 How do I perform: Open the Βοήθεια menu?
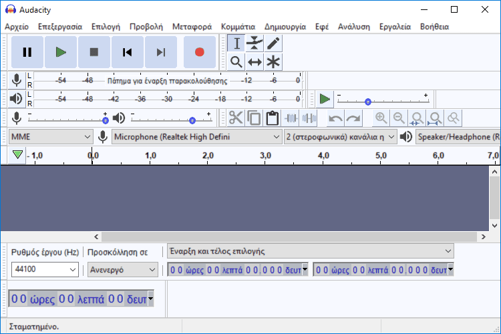coord(435,27)
